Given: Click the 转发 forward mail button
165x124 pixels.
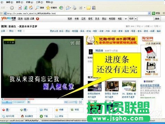Looking at the screenshot, I should [x=61, y=116].
